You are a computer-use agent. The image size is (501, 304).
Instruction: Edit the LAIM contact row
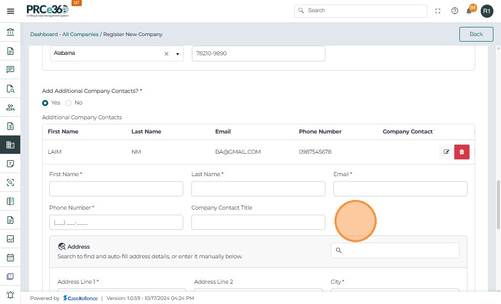[446, 152]
